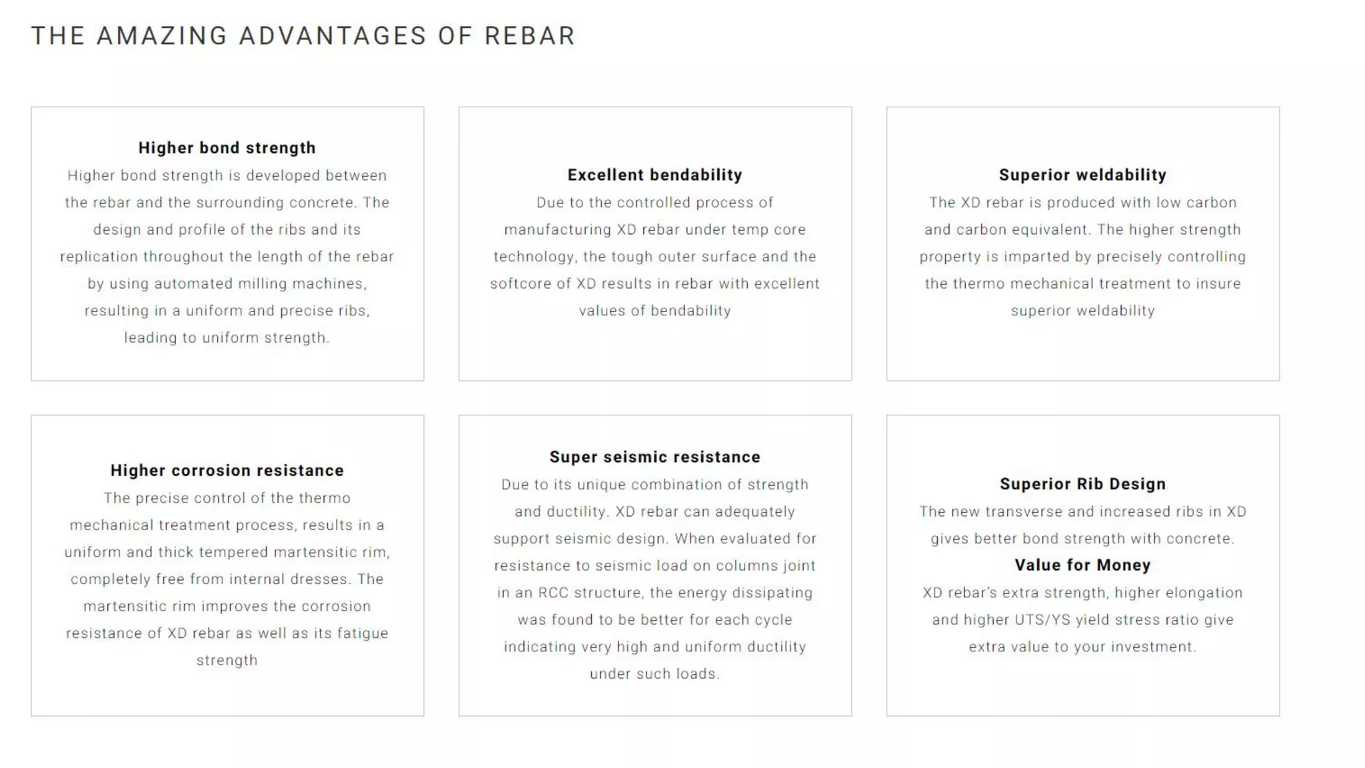Click the text 'values of bendability'

click(655, 311)
